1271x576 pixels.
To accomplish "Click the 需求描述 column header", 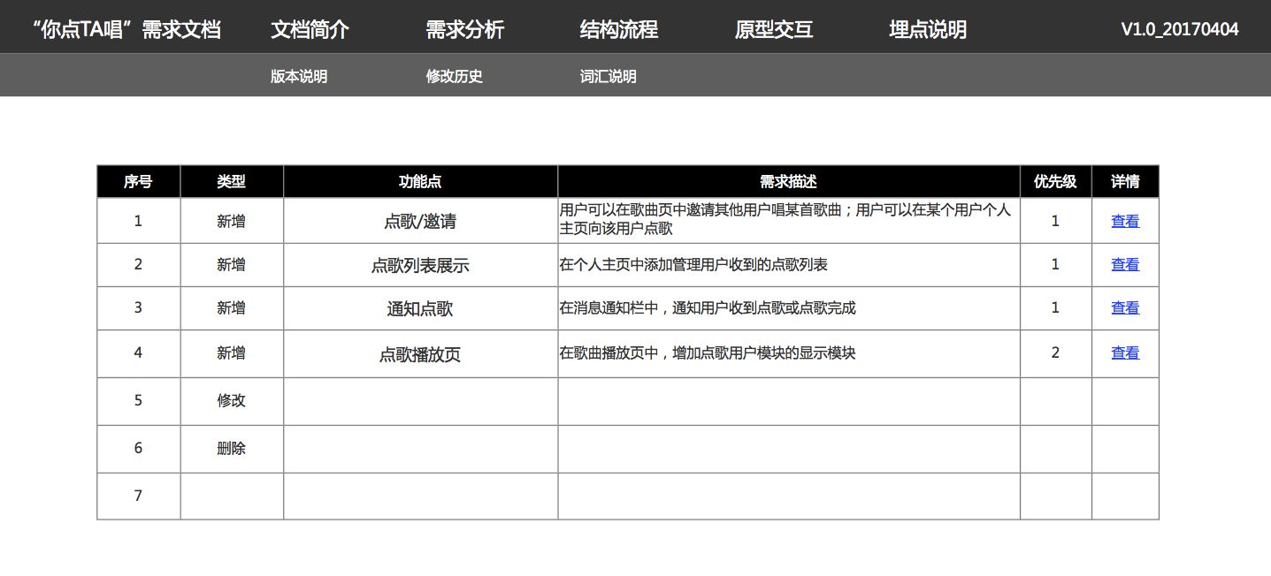I will 789,181.
